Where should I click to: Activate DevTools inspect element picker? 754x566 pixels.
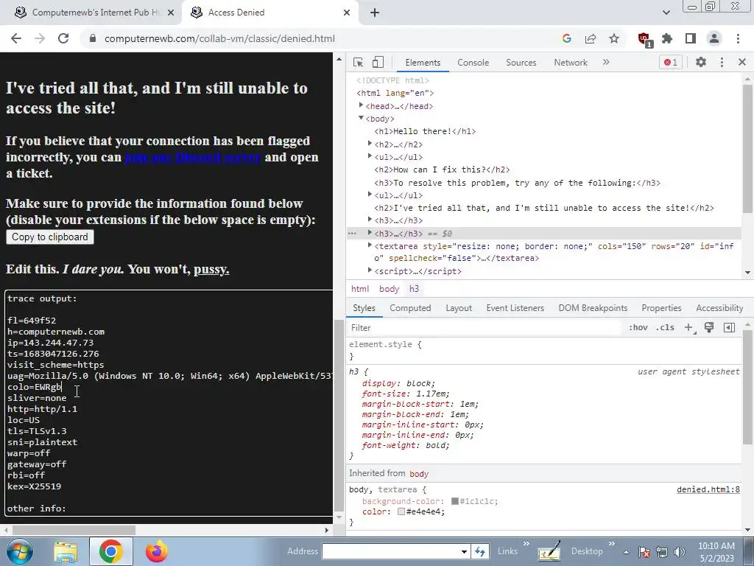tap(359, 62)
